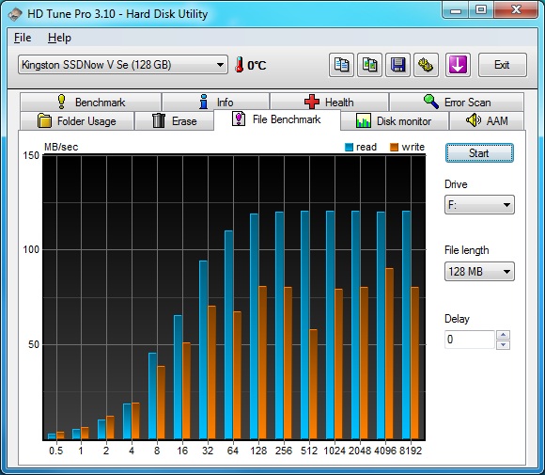
Task: Expand the File length 128 MB dropdown
Action: coord(479,272)
